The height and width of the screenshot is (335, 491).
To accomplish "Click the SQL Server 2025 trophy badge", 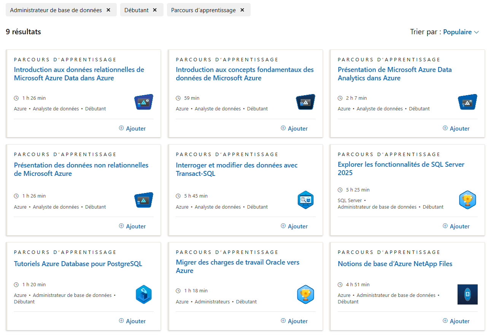I will pos(467,200).
